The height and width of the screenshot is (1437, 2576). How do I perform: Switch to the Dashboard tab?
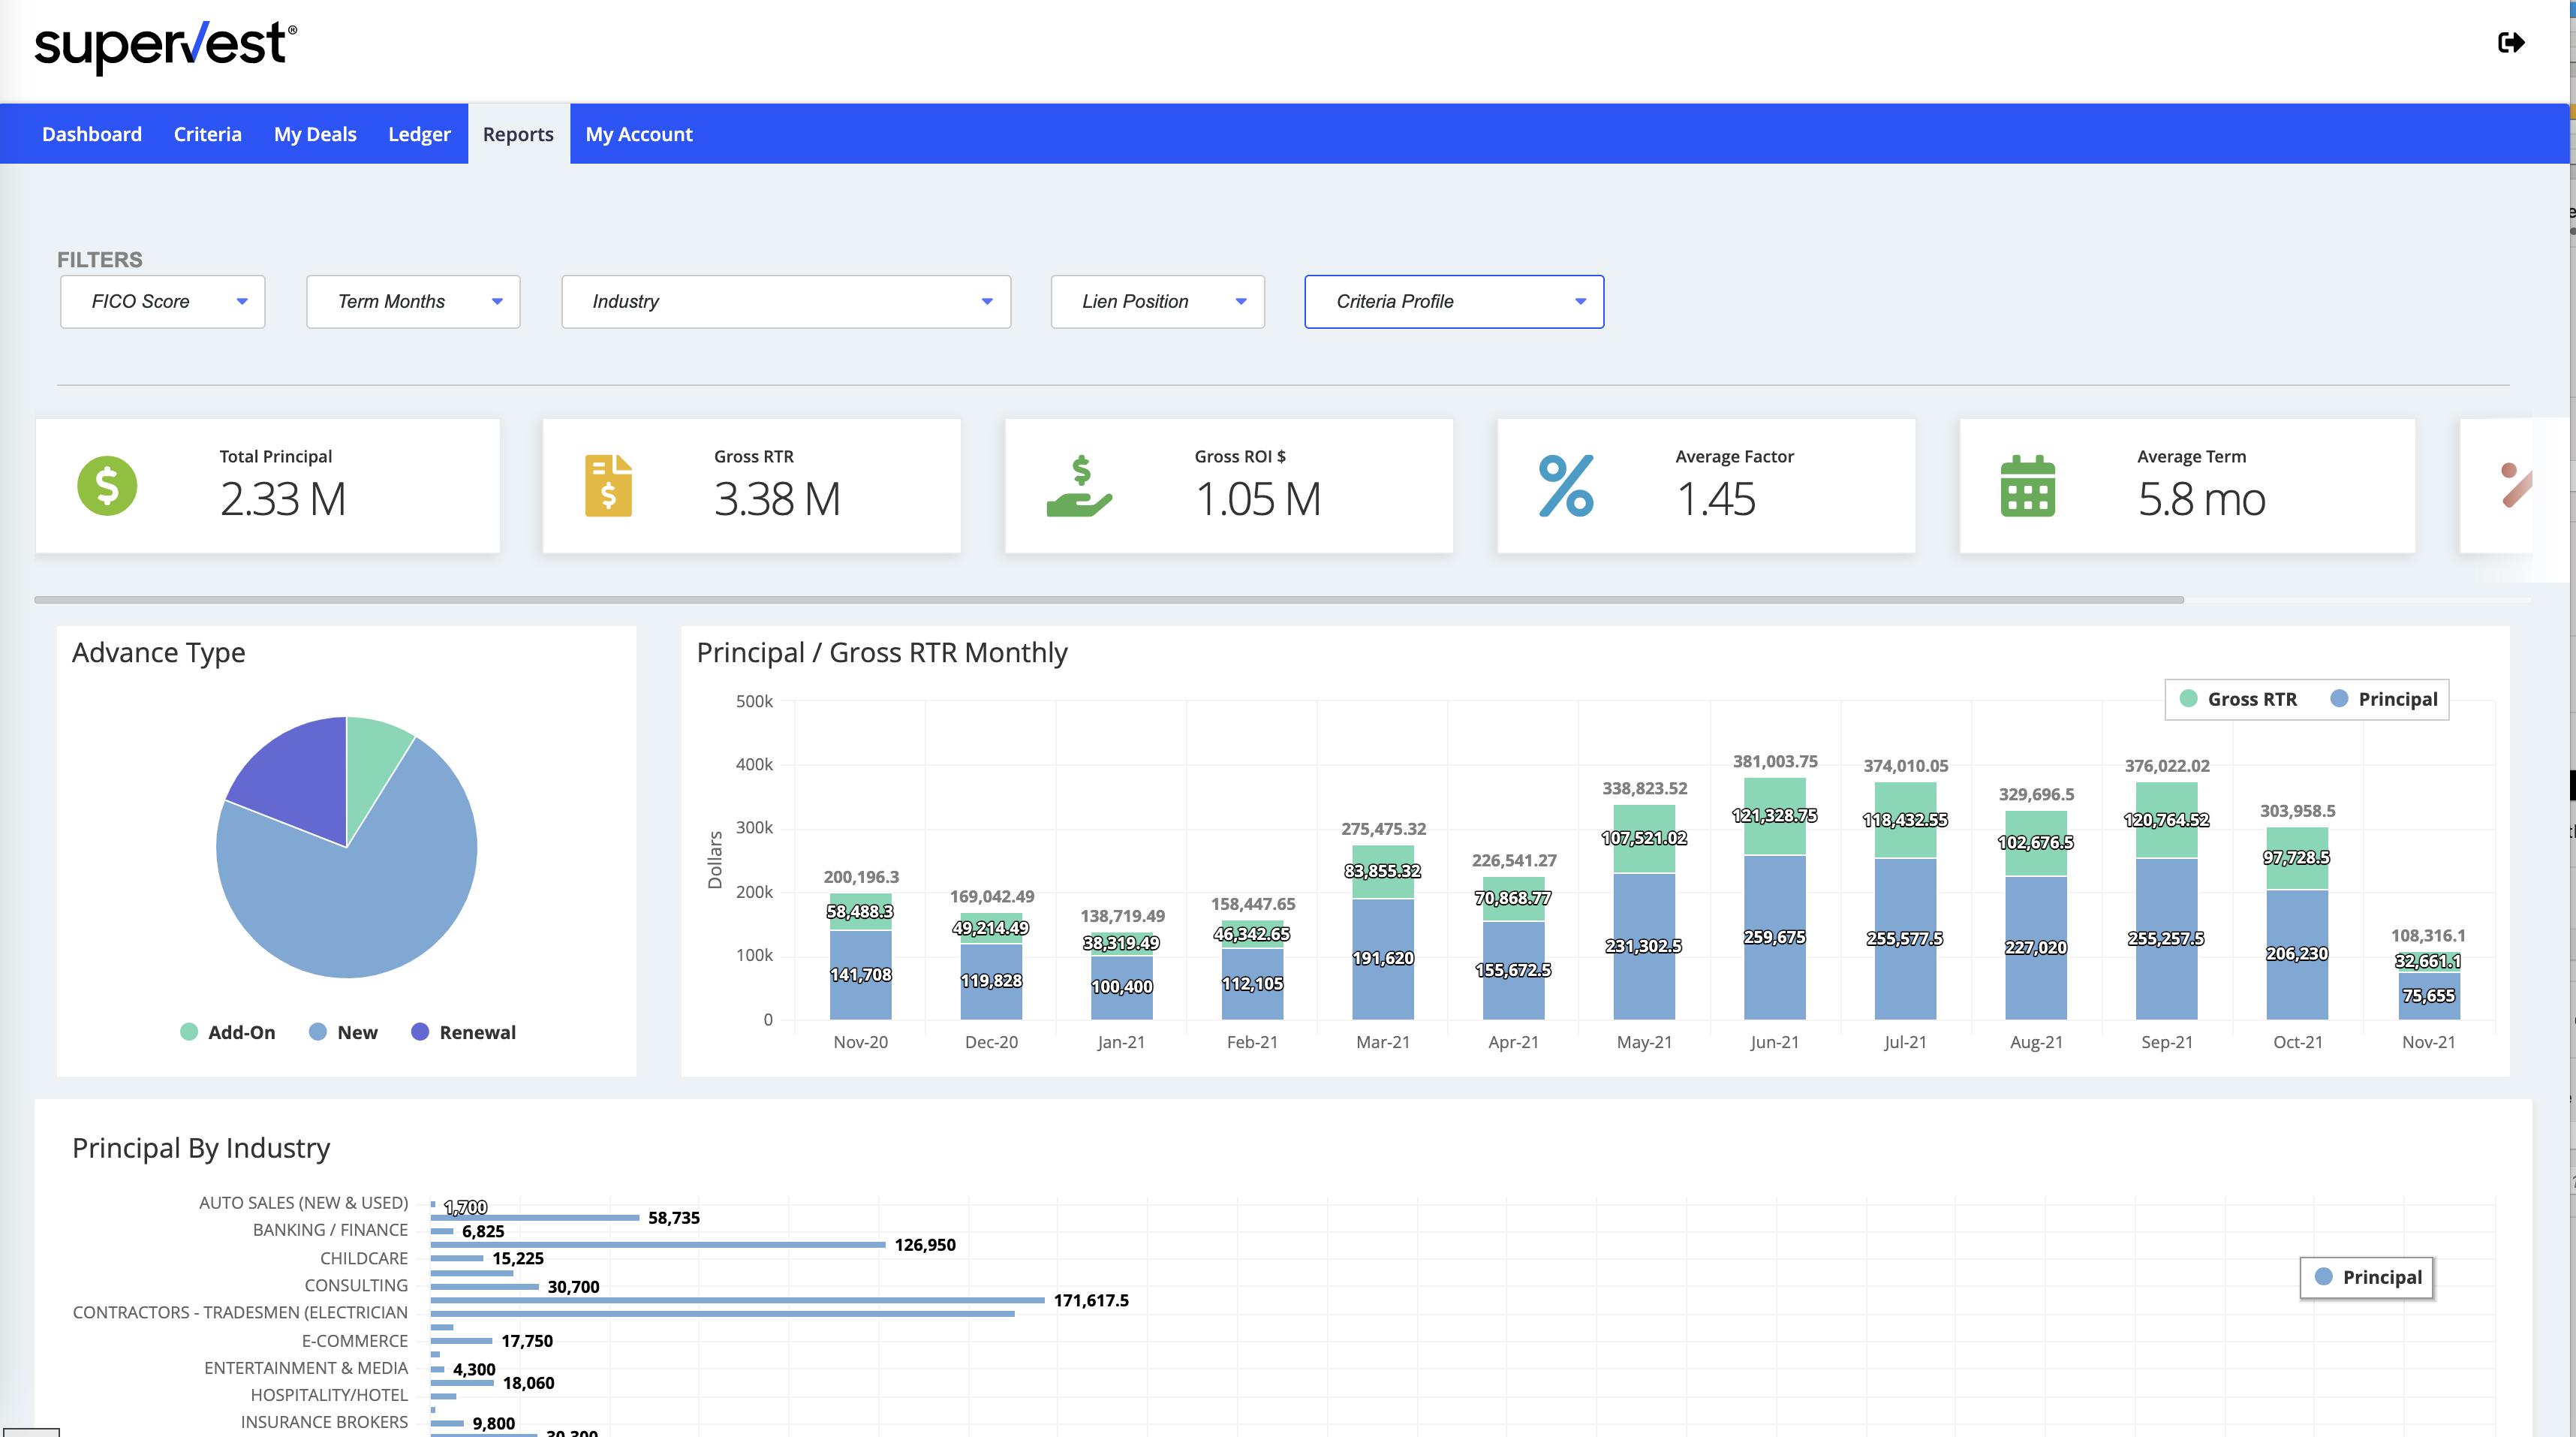(92, 134)
